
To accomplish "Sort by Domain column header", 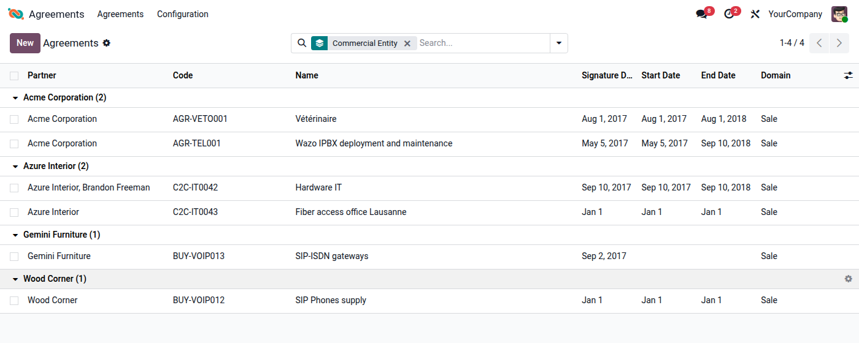I will [x=776, y=75].
